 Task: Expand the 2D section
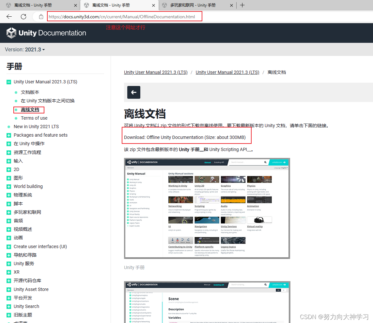(x=9, y=169)
